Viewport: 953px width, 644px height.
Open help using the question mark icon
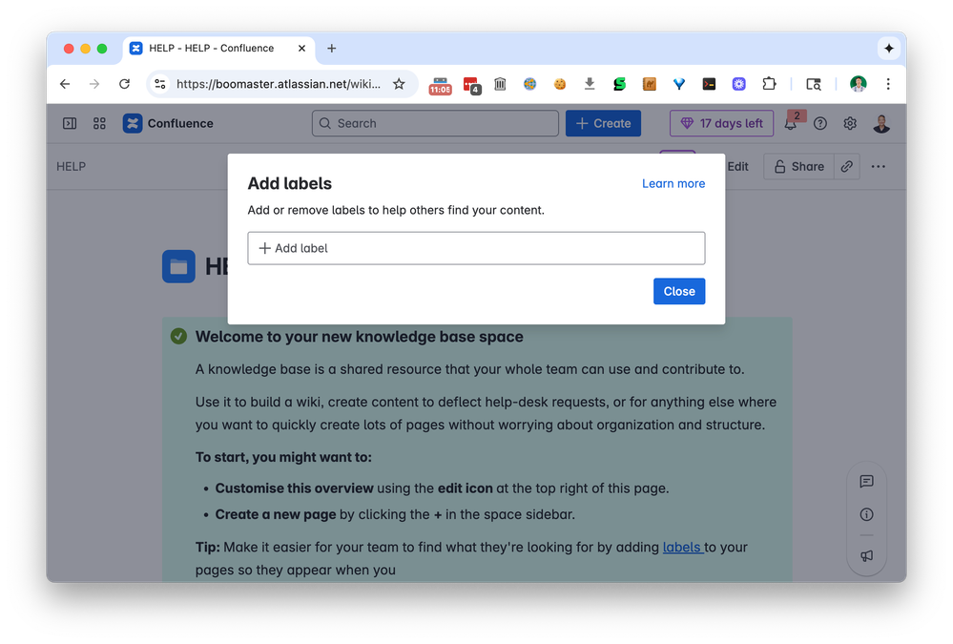coord(820,123)
